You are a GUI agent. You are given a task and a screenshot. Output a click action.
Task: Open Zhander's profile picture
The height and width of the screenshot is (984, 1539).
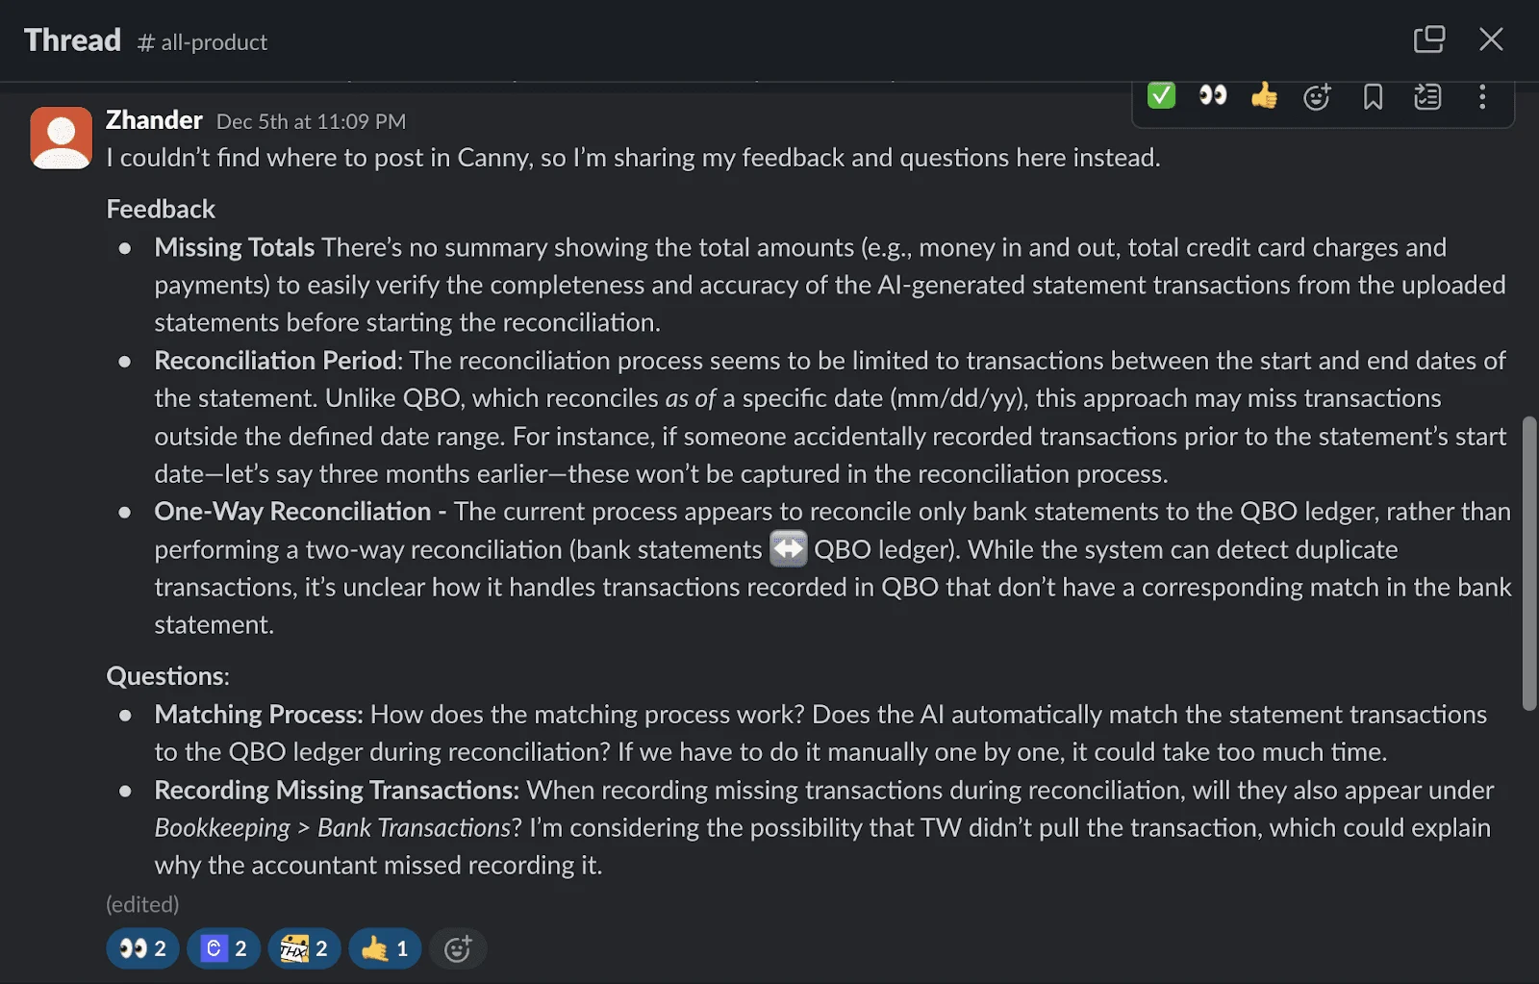coord(62,138)
